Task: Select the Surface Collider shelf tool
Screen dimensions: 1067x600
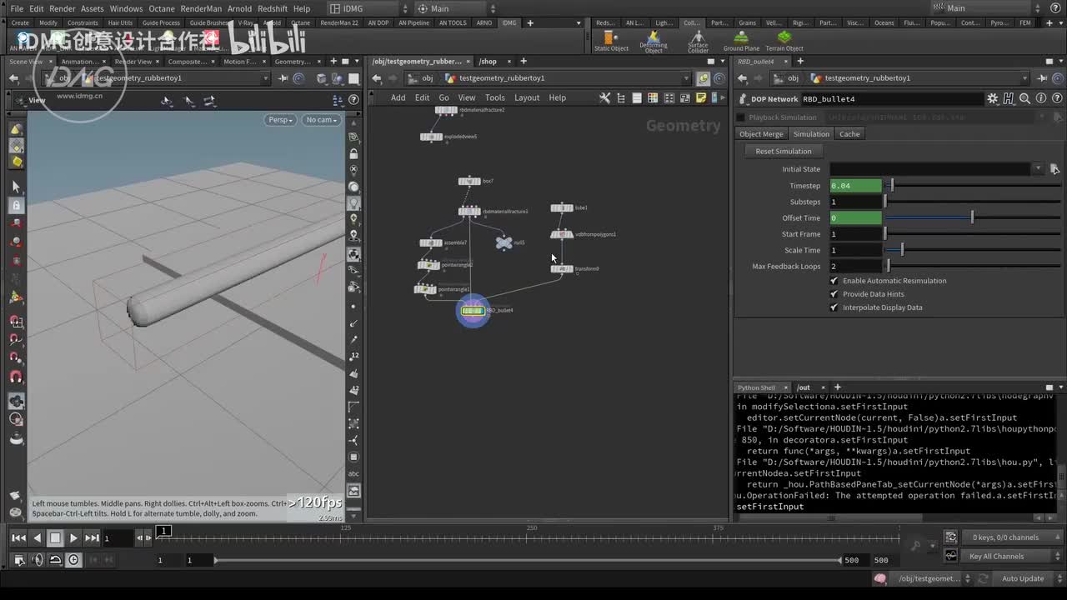Action: [x=698, y=42]
